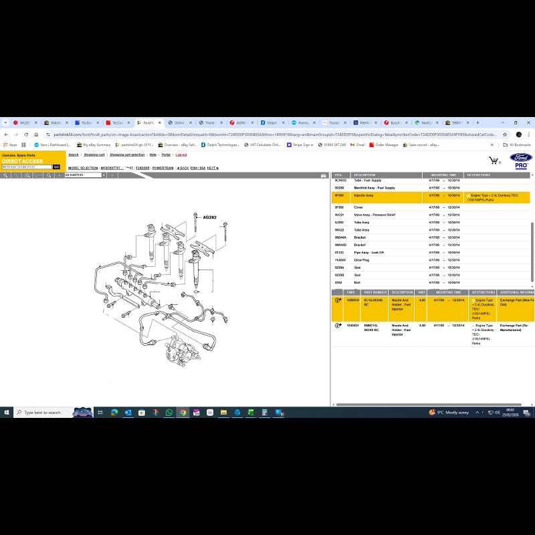Screen dimensions: 535x535
Task: Select the Cover row in parts list
Action: click(431, 207)
